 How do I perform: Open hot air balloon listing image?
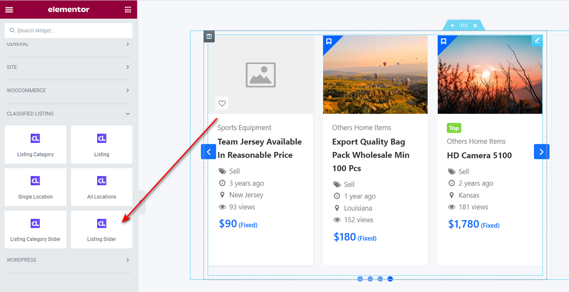click(x=376, y=74)
